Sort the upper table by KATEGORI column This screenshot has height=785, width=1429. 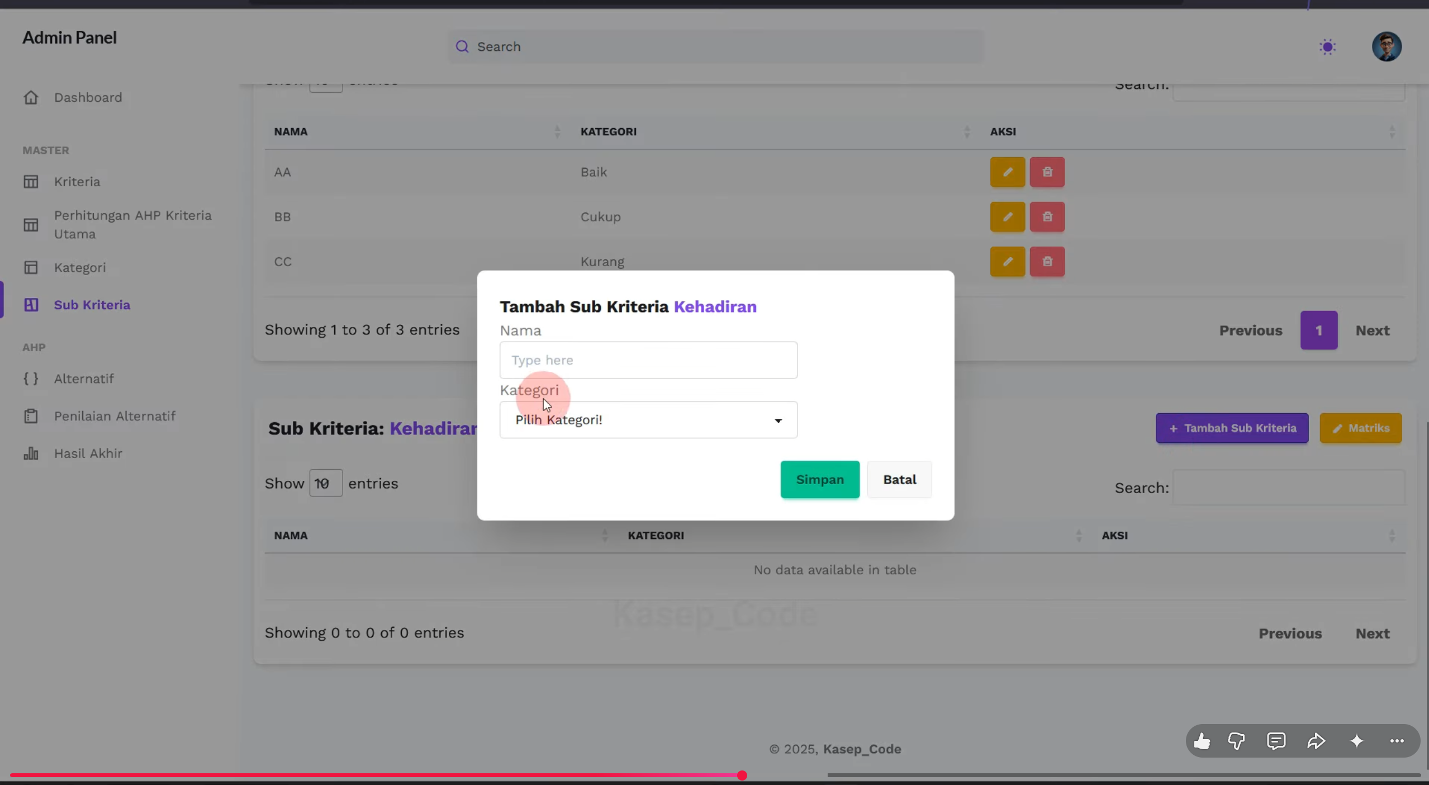coord(776,132)
